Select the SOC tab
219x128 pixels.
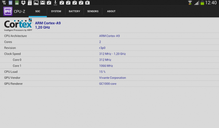38,11
